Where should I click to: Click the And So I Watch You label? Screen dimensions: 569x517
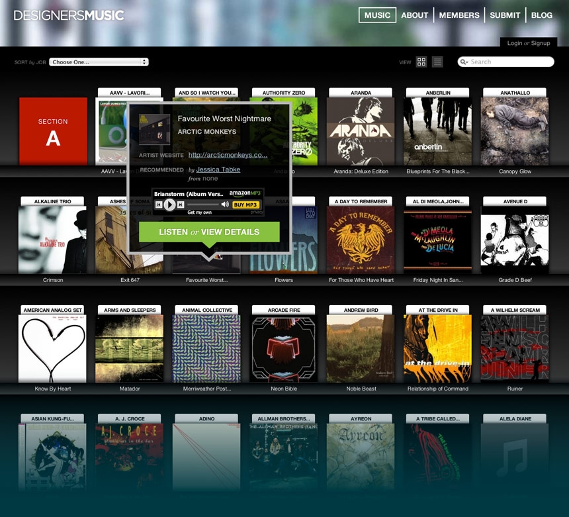[x=206, y=93]
